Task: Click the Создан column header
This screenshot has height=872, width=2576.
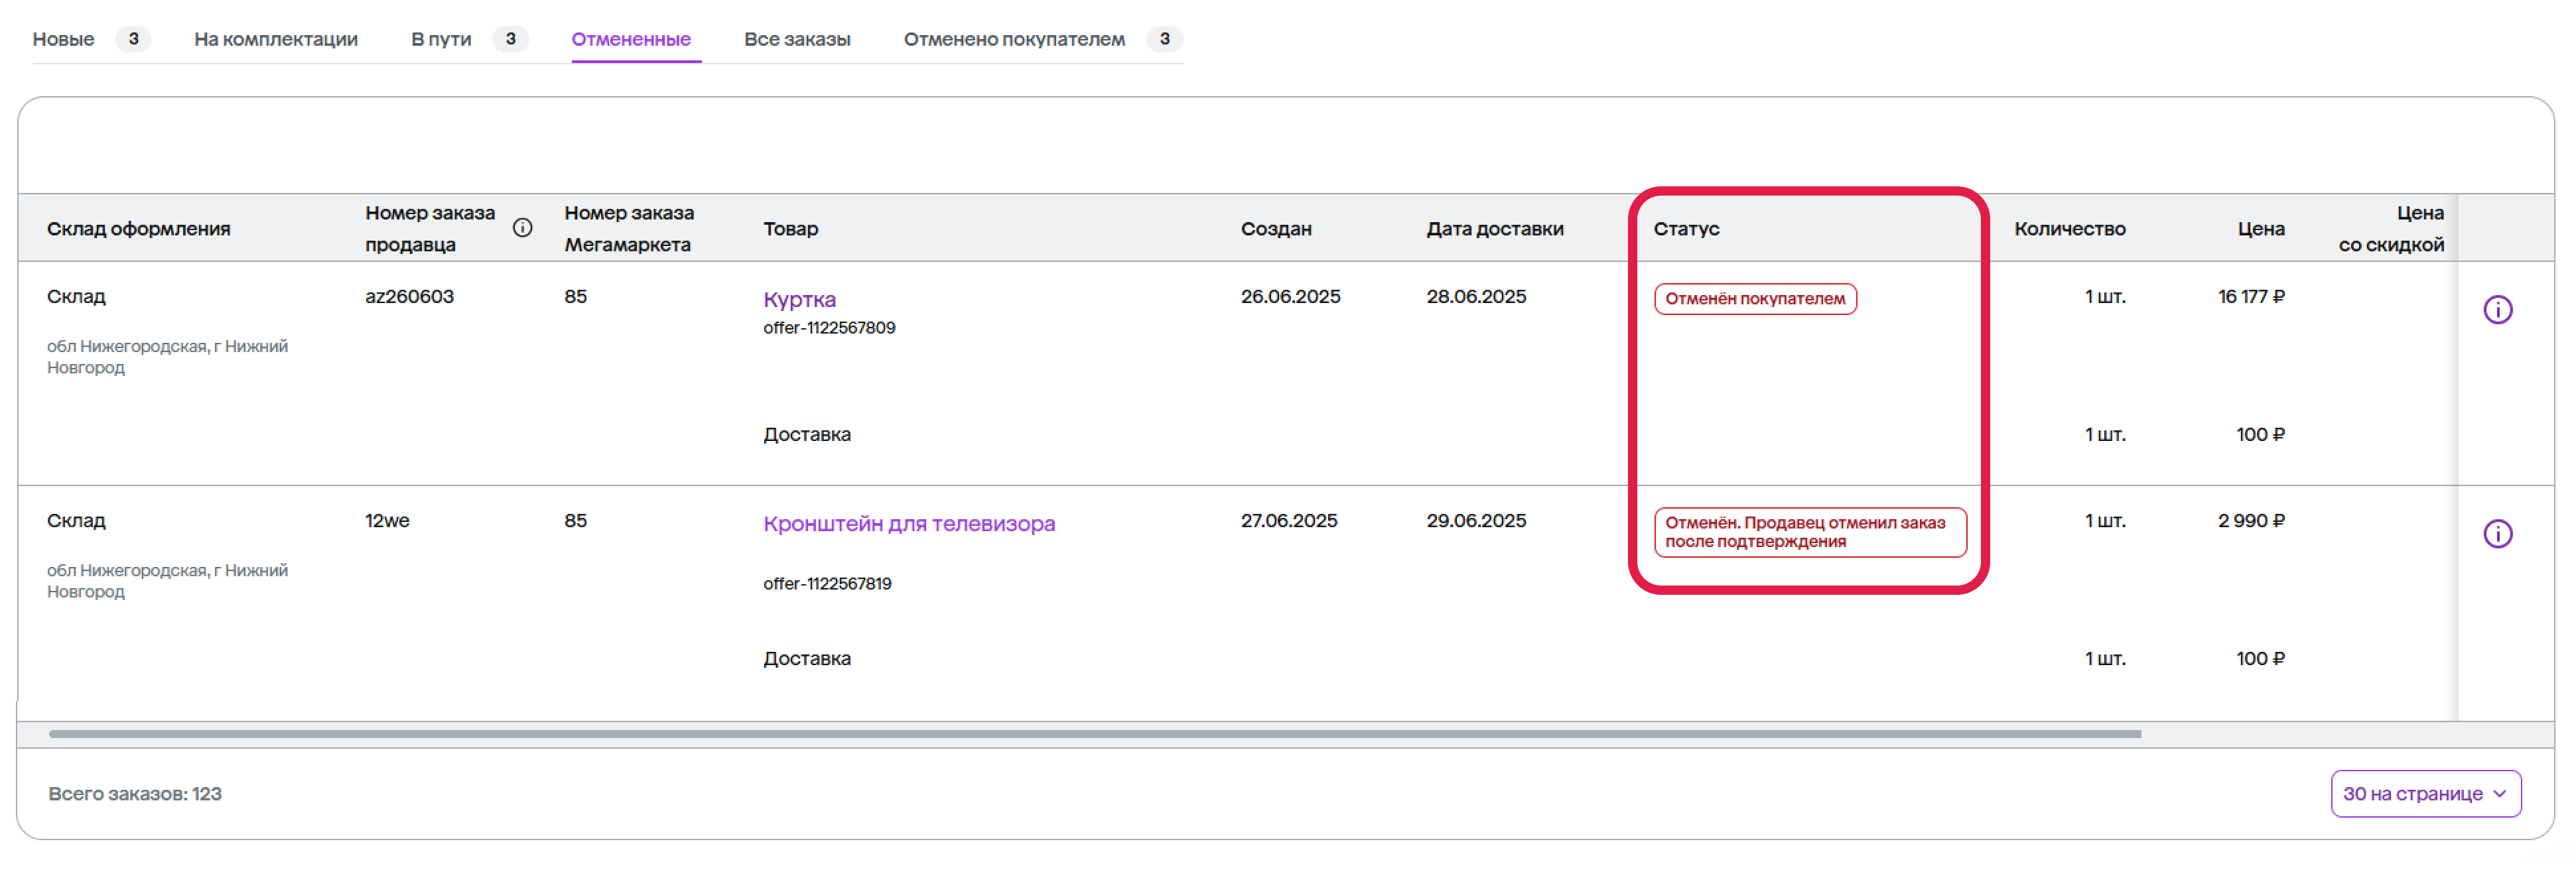Action: point(1276,228)
